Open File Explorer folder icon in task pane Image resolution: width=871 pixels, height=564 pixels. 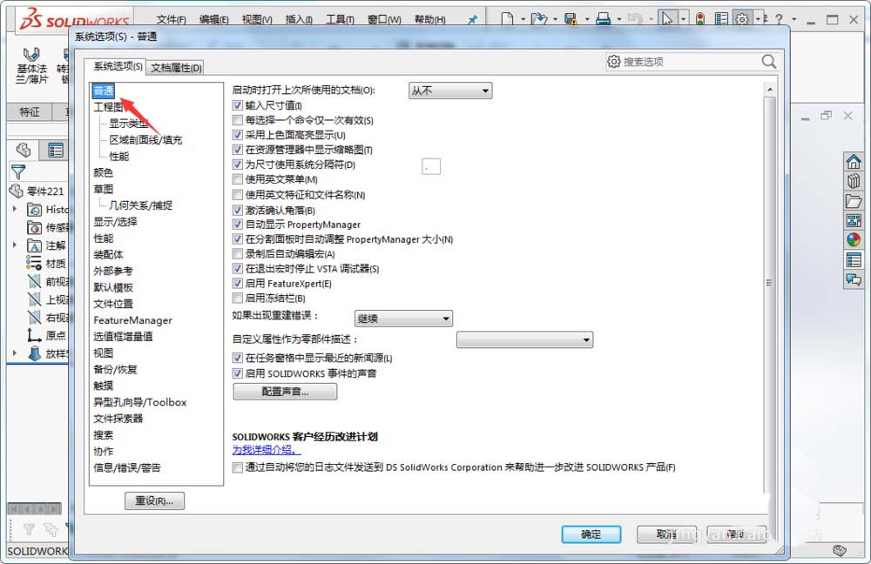[854, 200]
